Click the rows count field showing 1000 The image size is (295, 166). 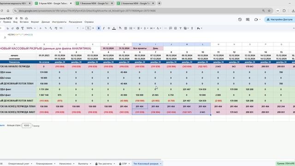(27, 125)
